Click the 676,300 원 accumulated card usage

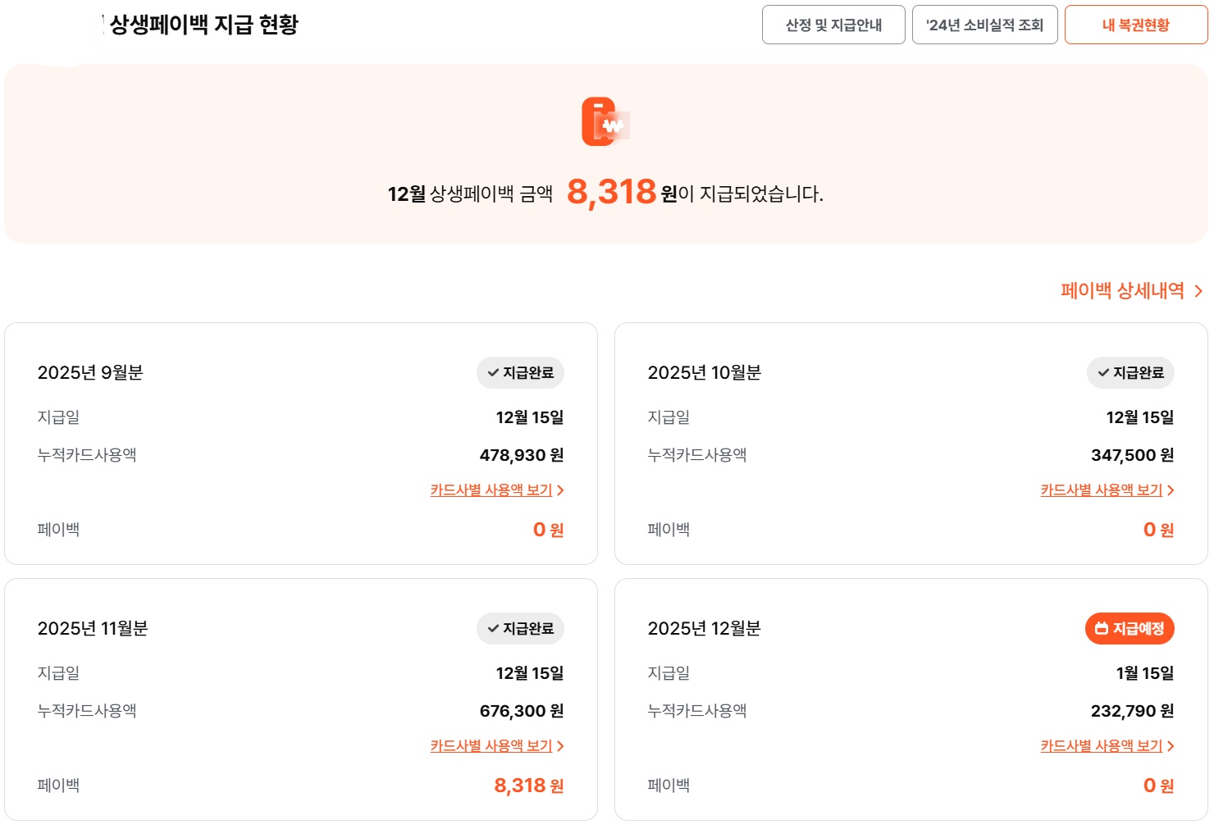521,711
